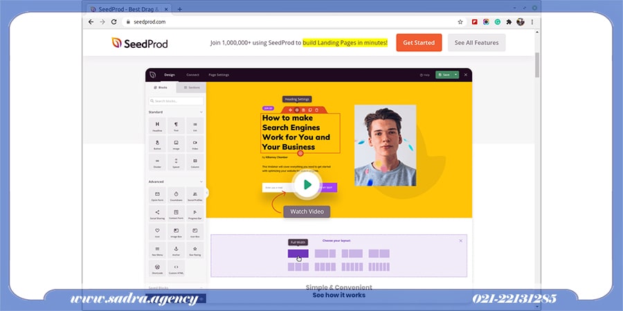Click the seedprod.com address bar
Viewport: 623px width, 311px height.
click(292, 22)
